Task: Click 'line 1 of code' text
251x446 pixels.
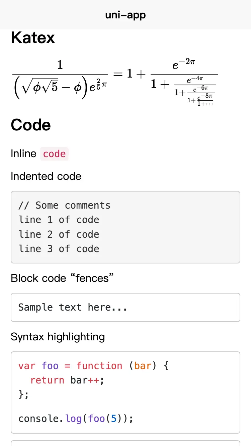Action: [59, 220]
